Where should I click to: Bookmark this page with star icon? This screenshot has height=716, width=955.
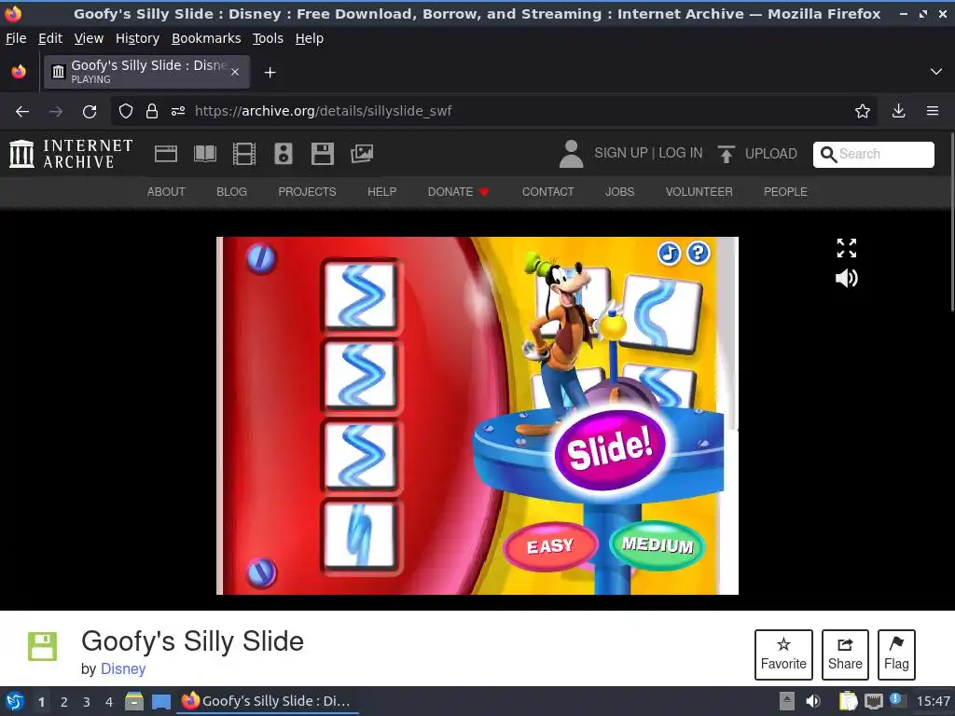862,111
